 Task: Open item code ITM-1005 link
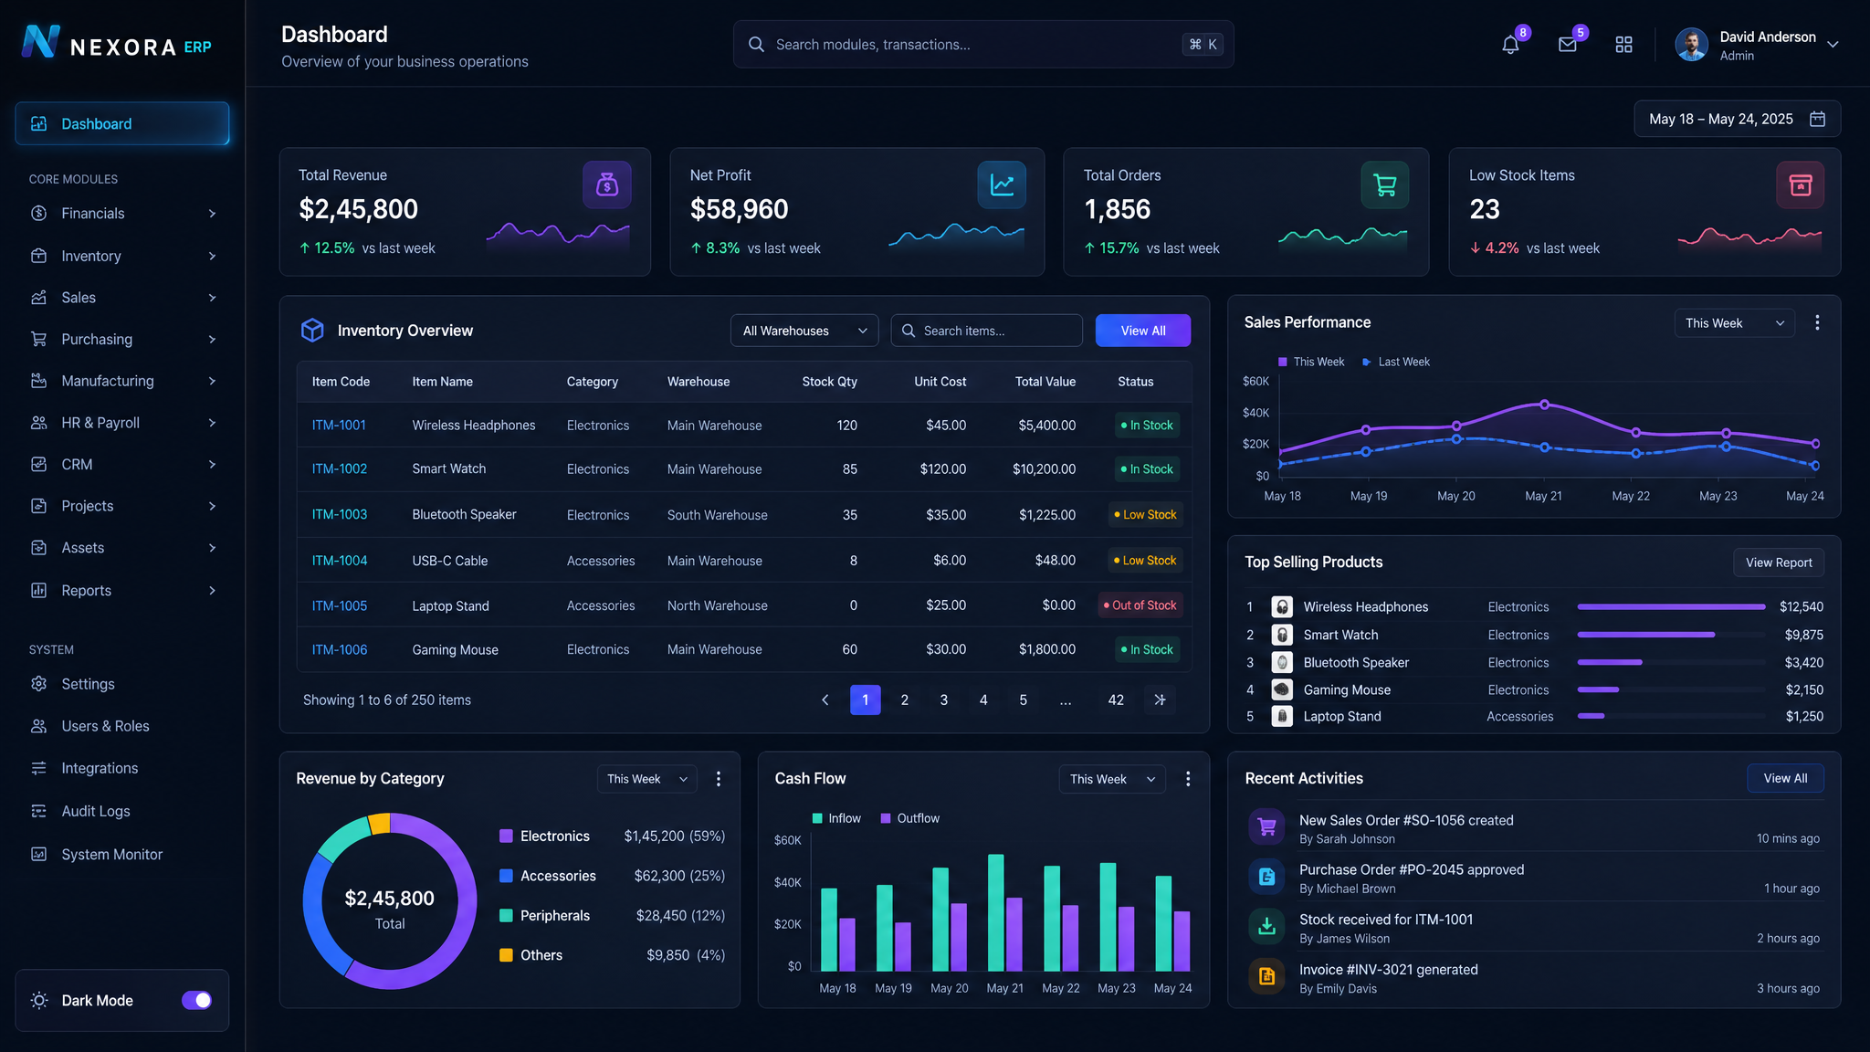340,605
